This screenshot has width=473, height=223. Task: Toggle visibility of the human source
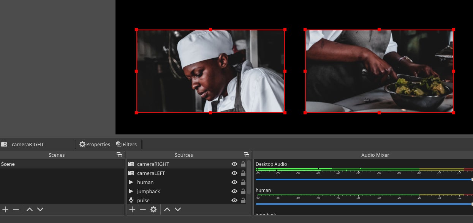[x=234, y=182]
